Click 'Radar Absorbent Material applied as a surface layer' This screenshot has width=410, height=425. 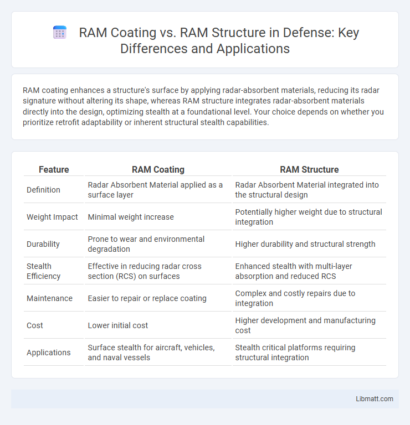pyautogui.click(x=155, y=190)
